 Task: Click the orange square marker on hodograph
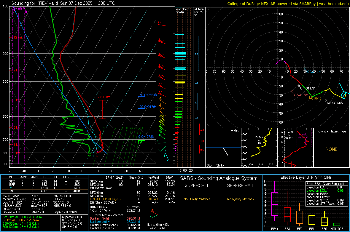tap(310, 97)
